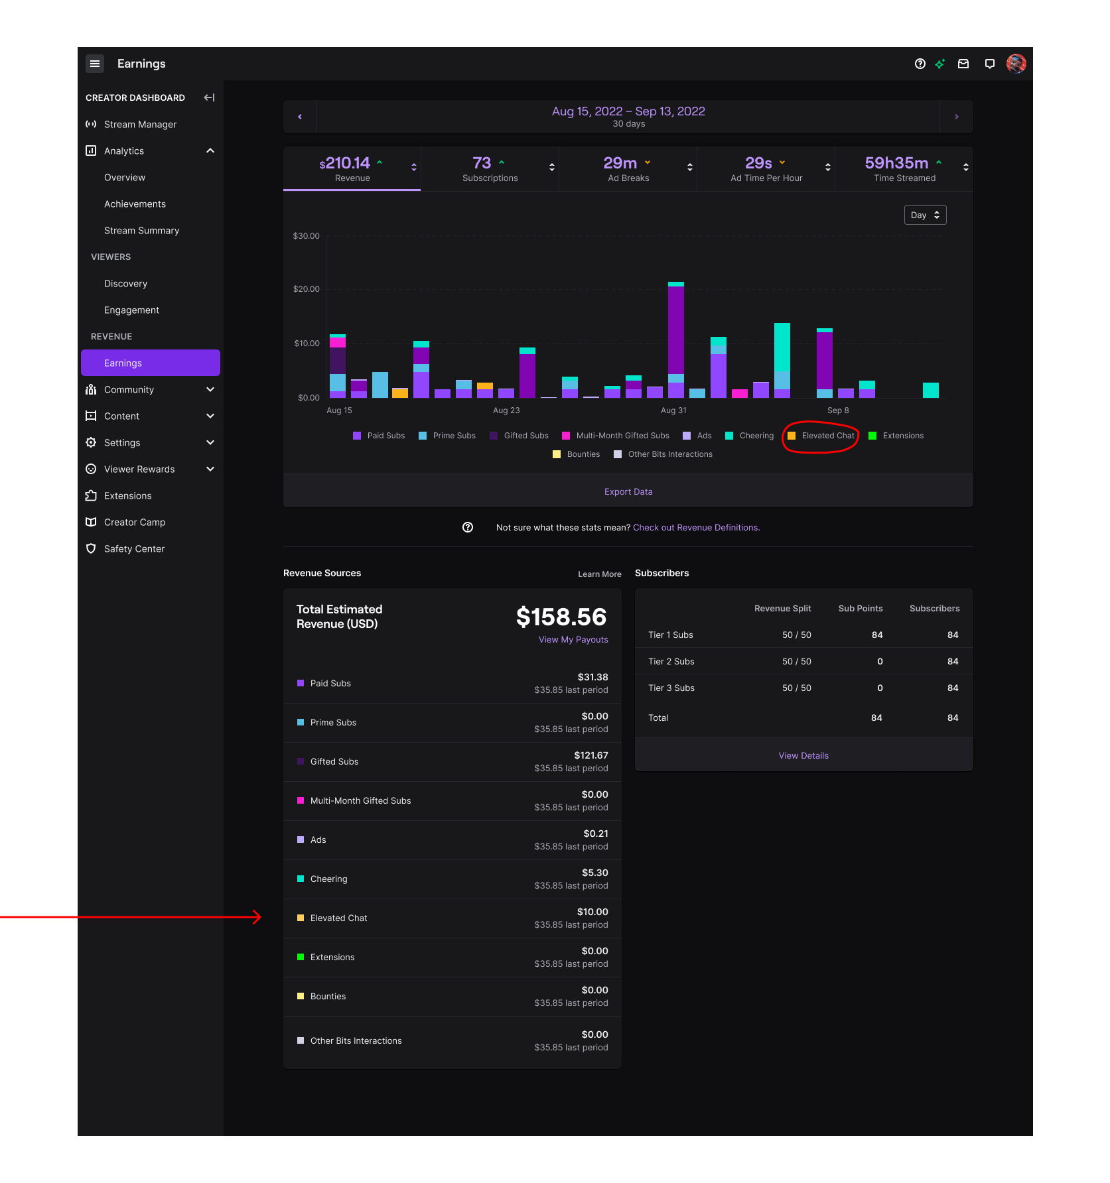Toggle Cheering in chart legend
The image size is (1110, 1183).
750,436
